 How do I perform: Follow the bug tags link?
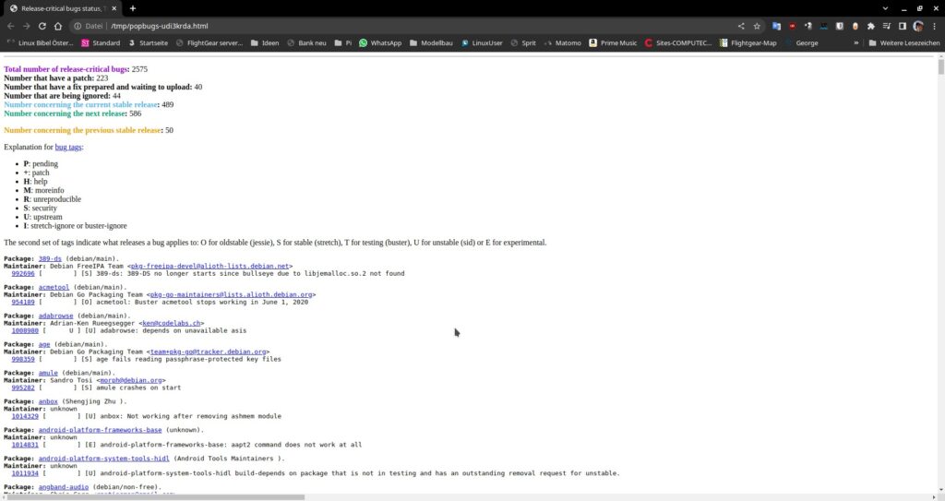point(68,147)
